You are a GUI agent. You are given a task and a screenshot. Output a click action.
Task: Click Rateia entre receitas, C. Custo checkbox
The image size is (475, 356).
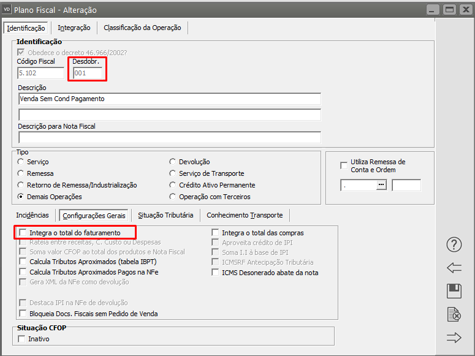23,242
